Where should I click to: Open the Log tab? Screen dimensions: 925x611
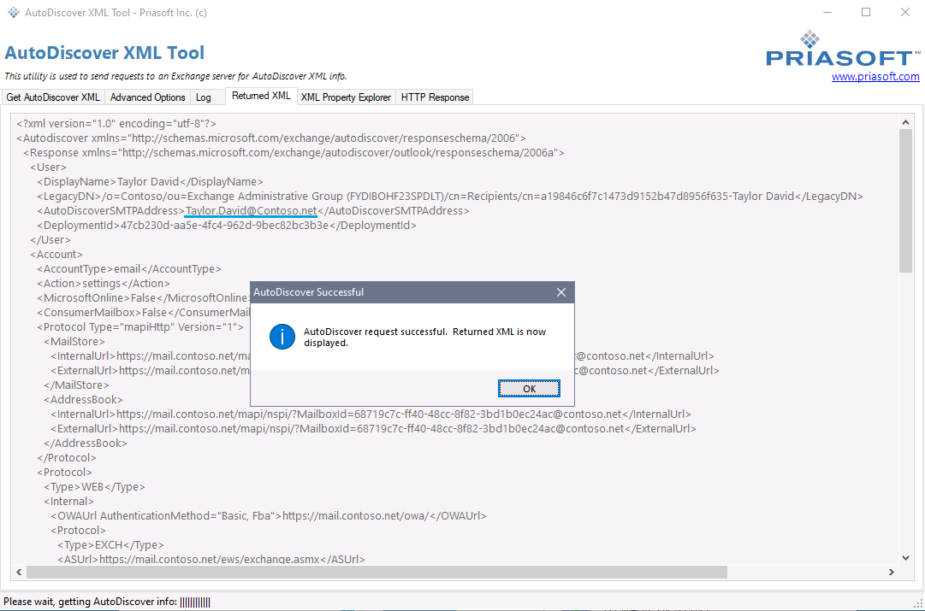(204, 97)
